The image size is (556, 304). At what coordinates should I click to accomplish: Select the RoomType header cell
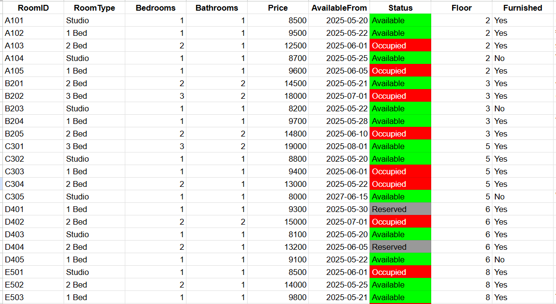[94, 8]
